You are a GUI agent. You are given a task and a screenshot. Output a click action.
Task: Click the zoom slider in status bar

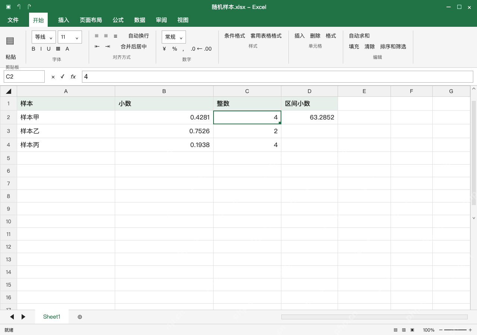coord(455,330)
